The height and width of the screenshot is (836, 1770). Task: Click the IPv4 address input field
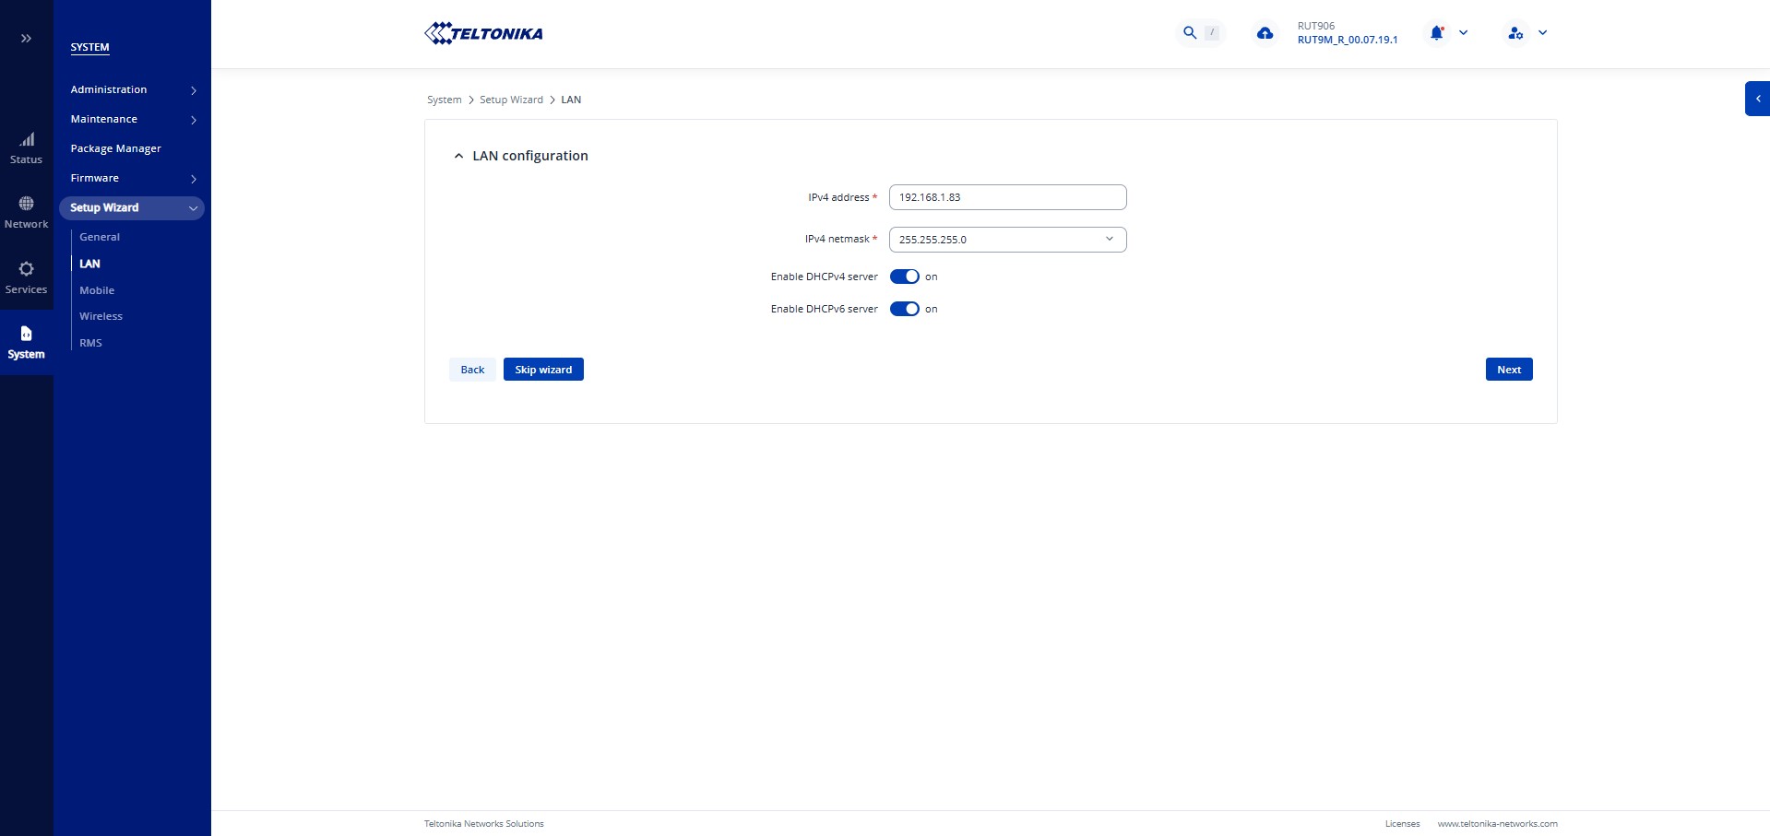[1007, 197]
